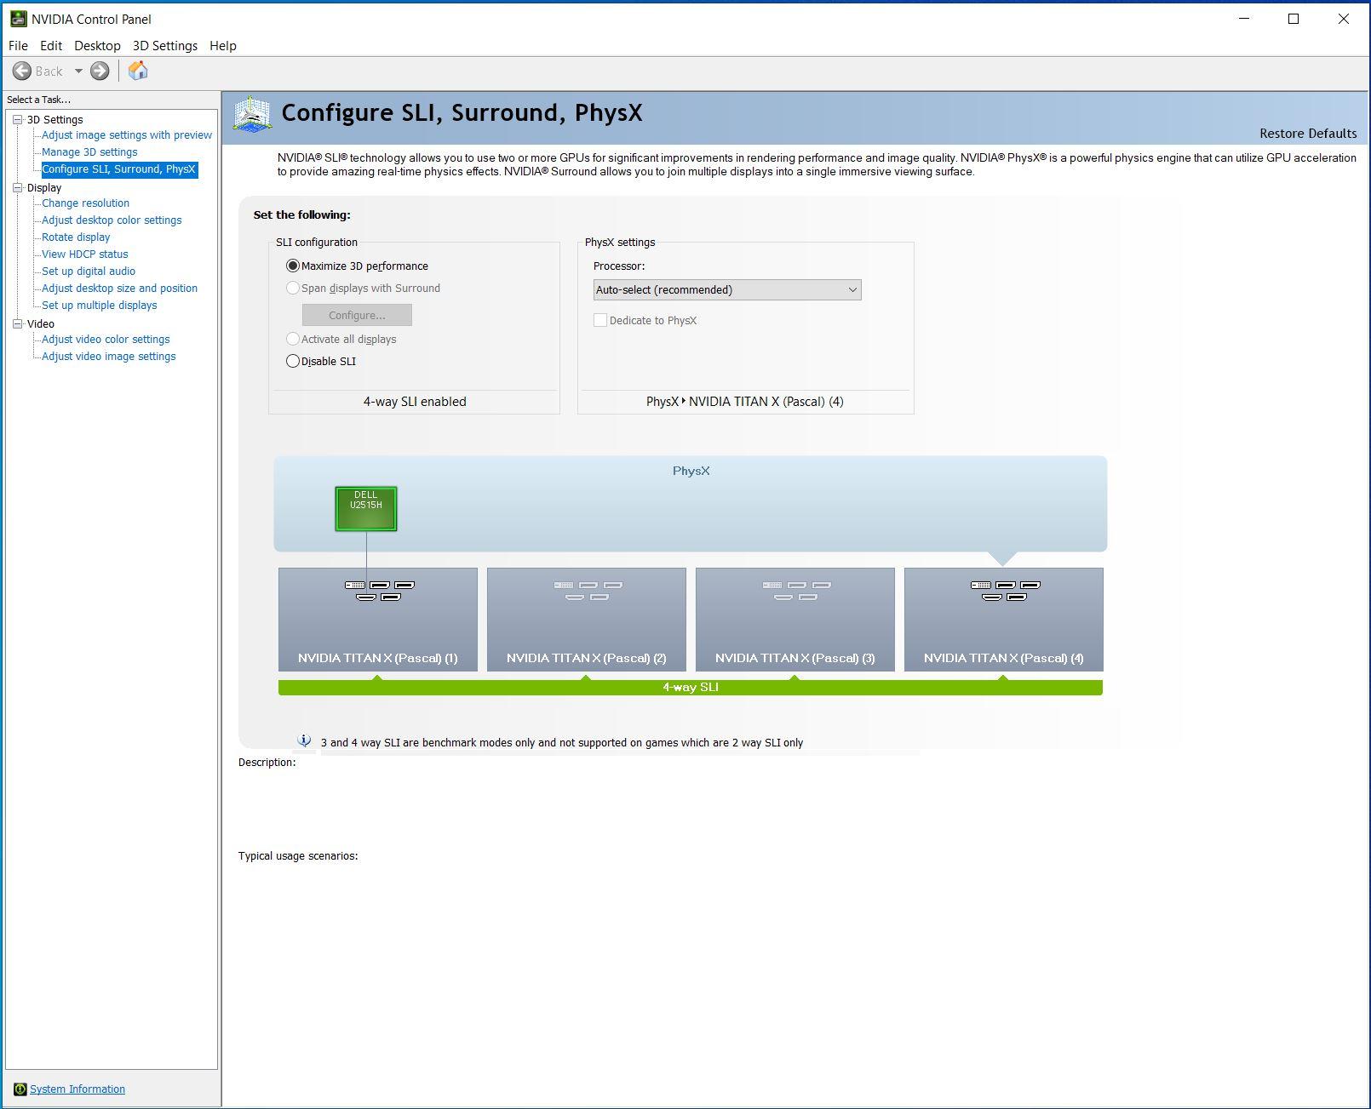Select Span displays with Surround option
1371x1109 pixels.
[x=293, y=288]
